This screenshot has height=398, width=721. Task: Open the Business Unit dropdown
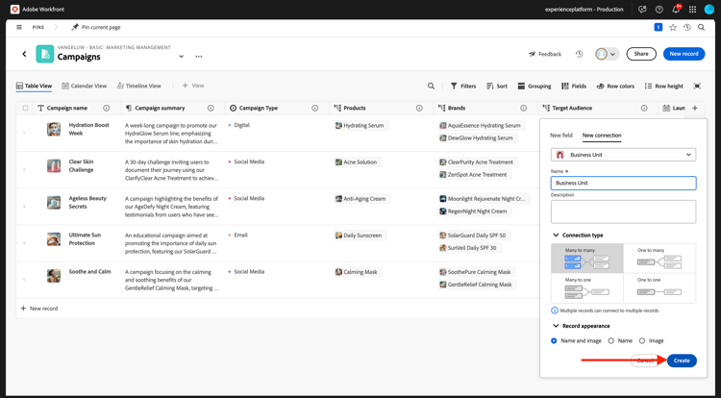tap(624, 155)
